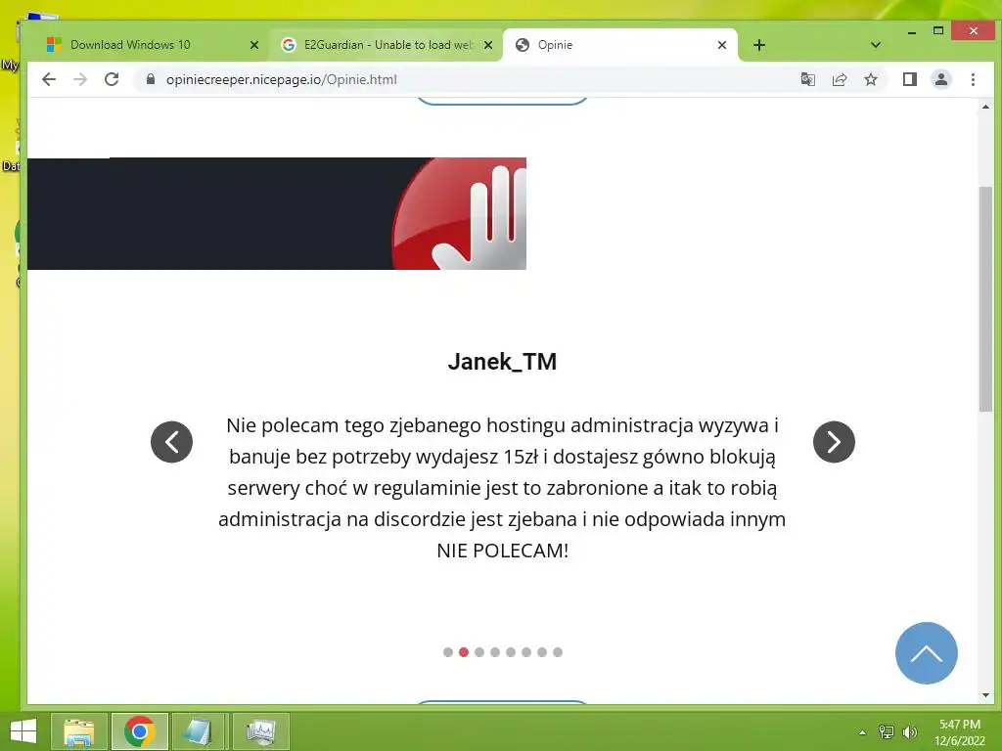Open the Windows Start menu
1002x751 pixels.
(x=23, y=731)
